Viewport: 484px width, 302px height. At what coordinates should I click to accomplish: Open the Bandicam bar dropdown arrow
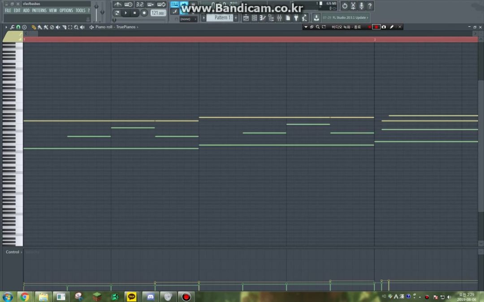(306, 27)
